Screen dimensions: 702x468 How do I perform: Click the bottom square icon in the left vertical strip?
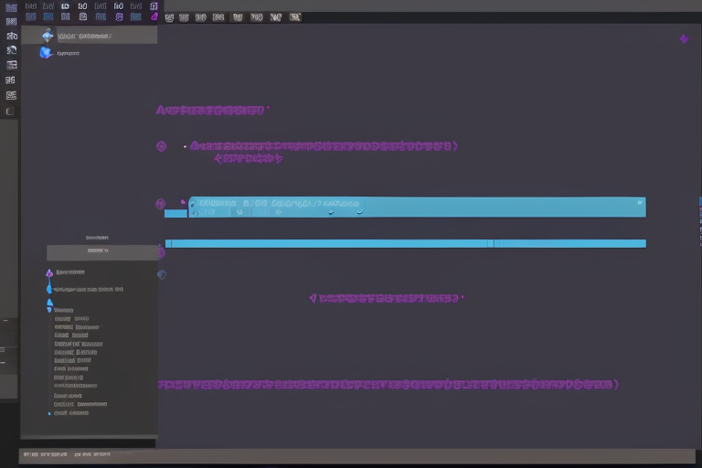coord(11,112)
